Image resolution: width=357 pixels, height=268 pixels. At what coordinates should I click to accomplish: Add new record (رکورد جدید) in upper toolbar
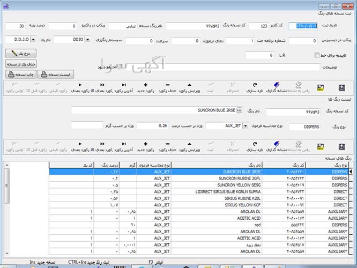pyautogui.click(x=145, y=88)
